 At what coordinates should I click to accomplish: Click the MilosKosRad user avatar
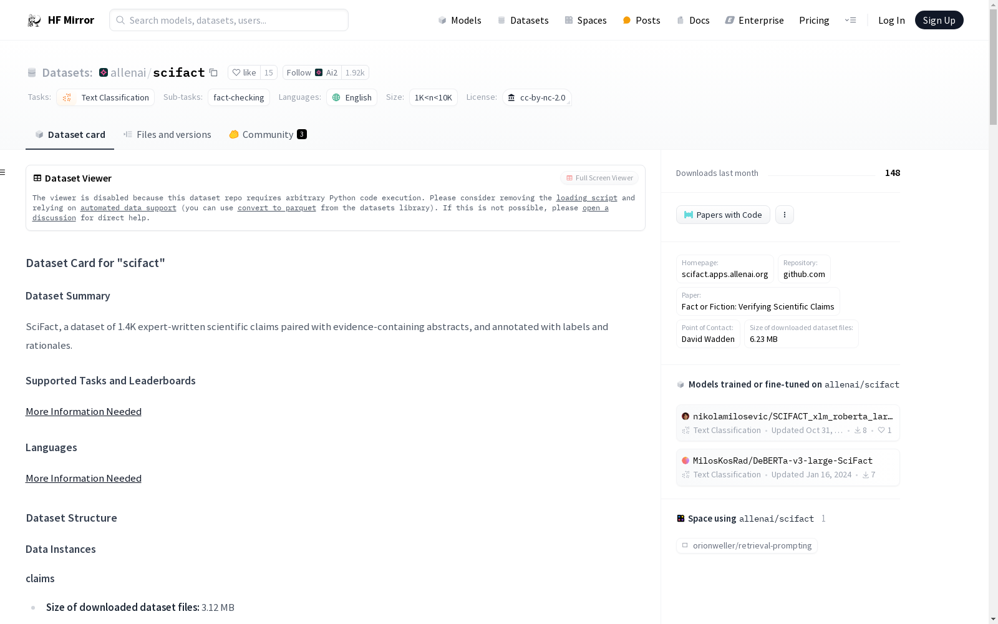[x=686, y=461]
